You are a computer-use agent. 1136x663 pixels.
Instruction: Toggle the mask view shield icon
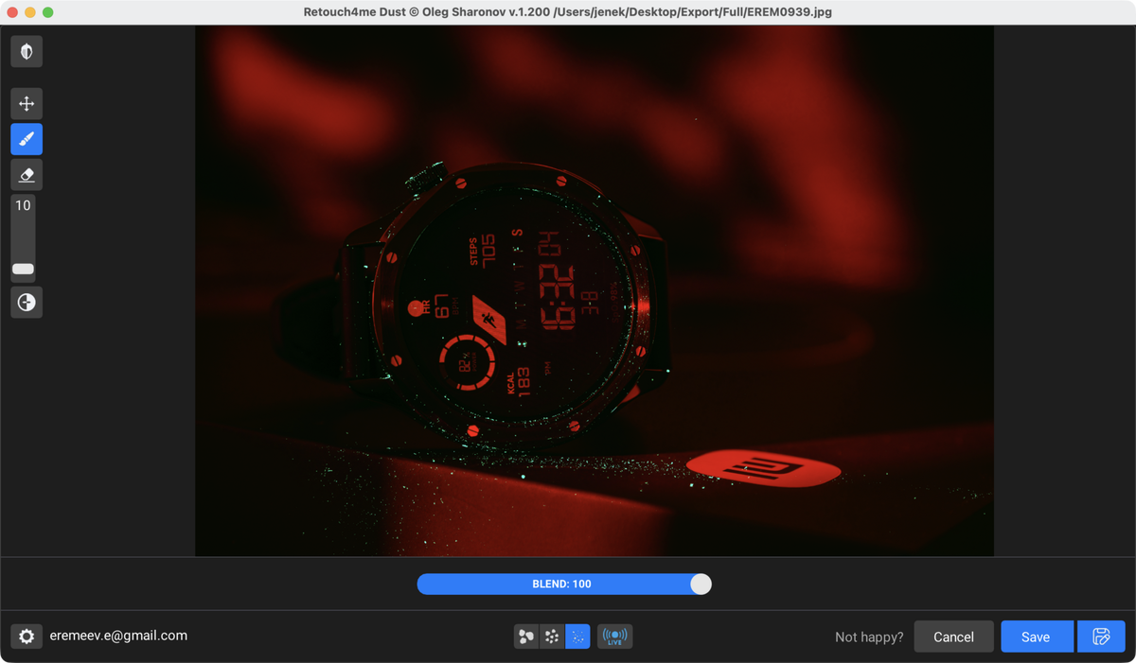point(27,52)
